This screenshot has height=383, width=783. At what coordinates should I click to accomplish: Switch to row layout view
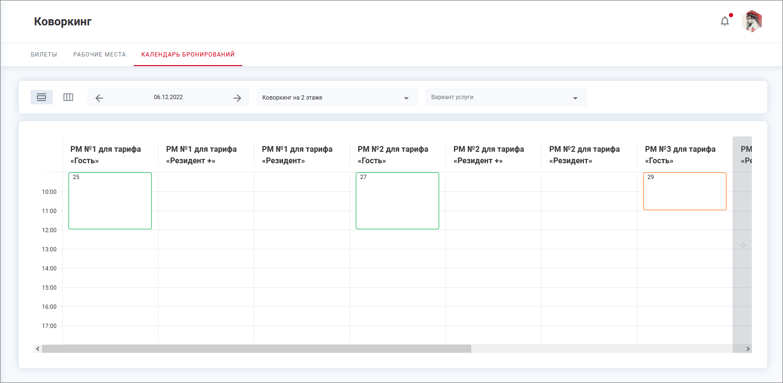pos(42,97)
